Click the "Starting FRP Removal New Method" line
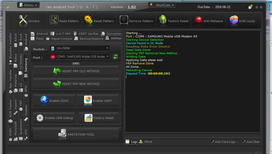 click(151, 53)
